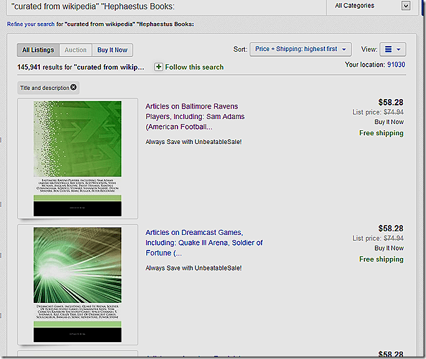Click the $58.28 price on Dreamcast listing
This screenshot has width=426, height=359.
click(391, 228)
